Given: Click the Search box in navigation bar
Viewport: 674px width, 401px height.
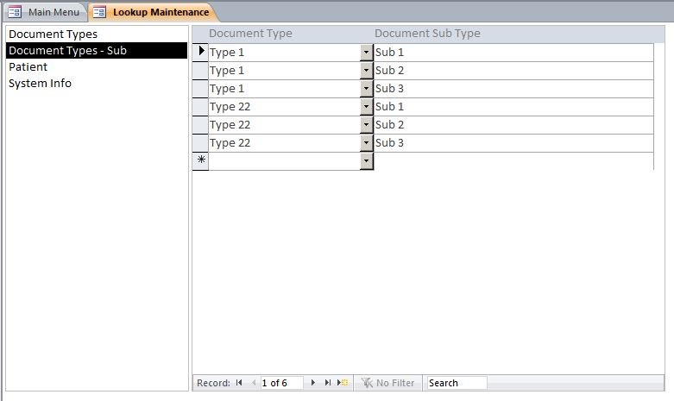Looking at the screenshot, I should (x=457, y=383).
